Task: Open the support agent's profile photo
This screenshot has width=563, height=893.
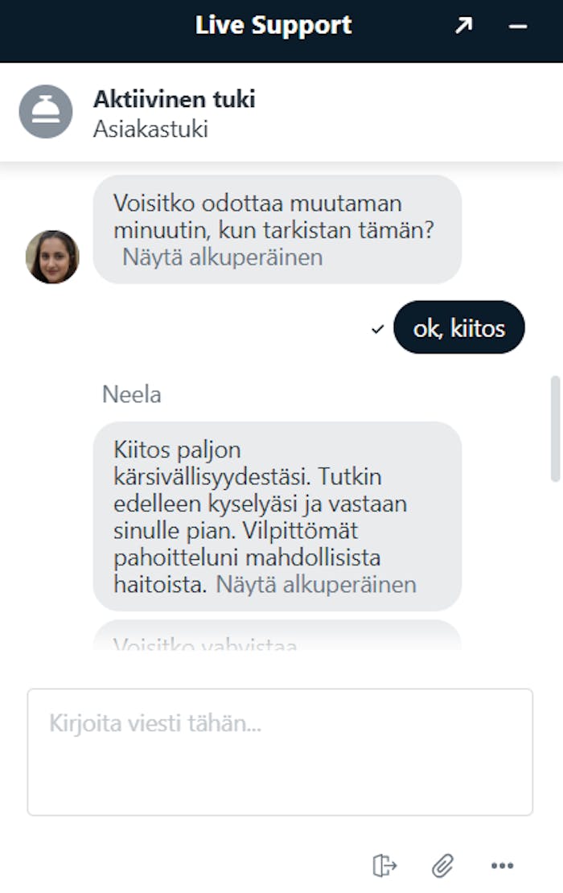Action: click(52, 257)
